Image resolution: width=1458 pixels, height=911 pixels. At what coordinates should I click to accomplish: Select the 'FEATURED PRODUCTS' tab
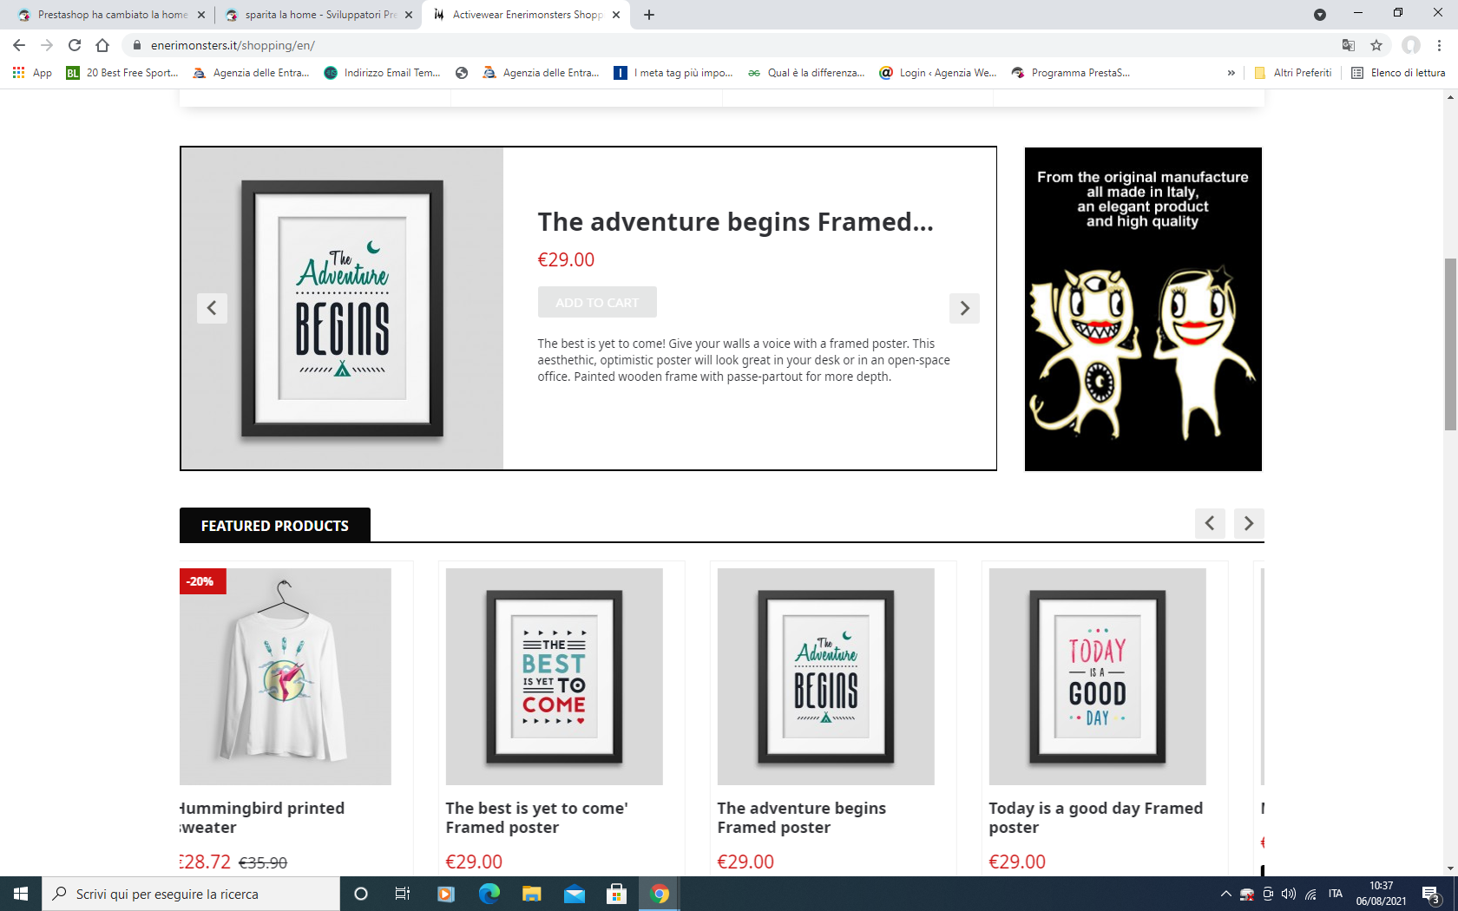click(275, 525)
